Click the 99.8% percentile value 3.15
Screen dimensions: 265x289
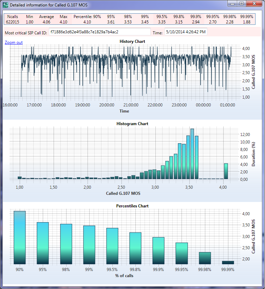point(179,22)
